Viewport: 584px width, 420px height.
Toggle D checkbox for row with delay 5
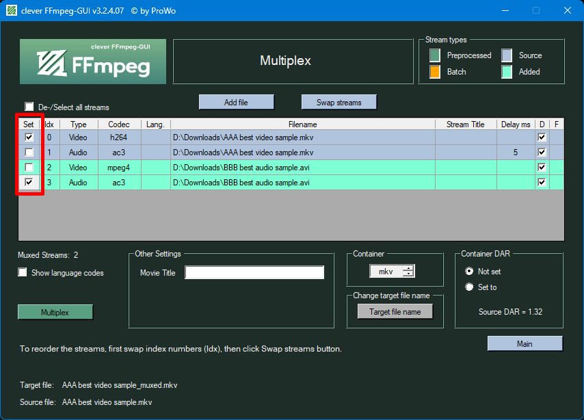(x=542, y=152)
